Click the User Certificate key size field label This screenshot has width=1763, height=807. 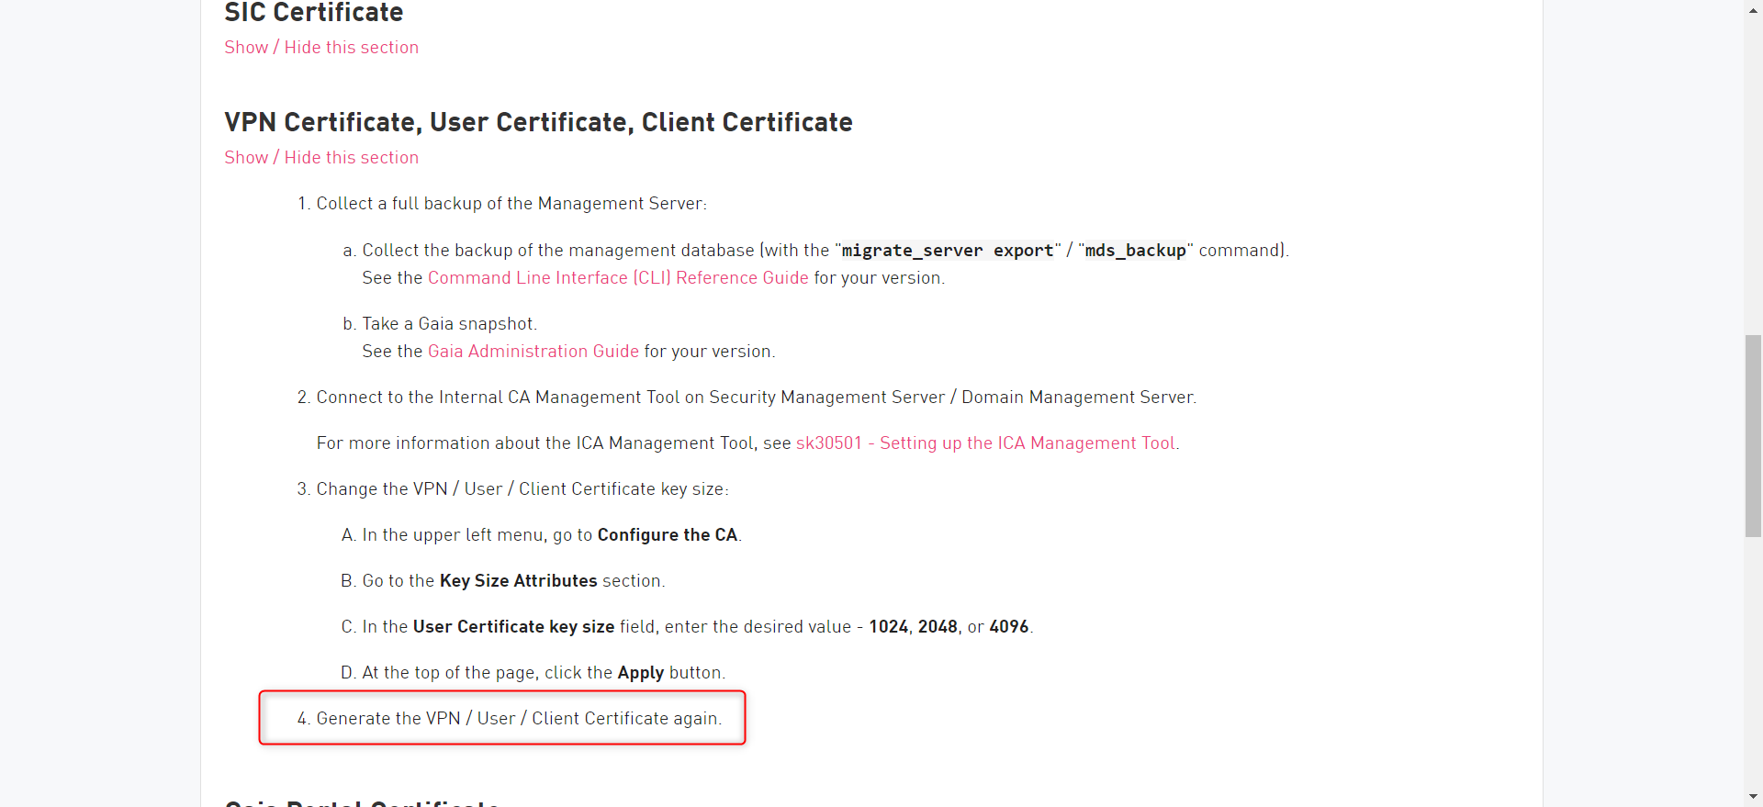pos(512,626)
